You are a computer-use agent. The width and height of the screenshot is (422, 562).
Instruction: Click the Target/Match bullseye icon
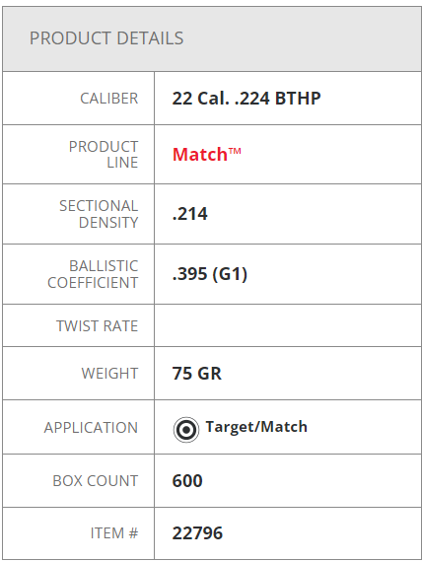pyautogui.click(x=186, y=429)
